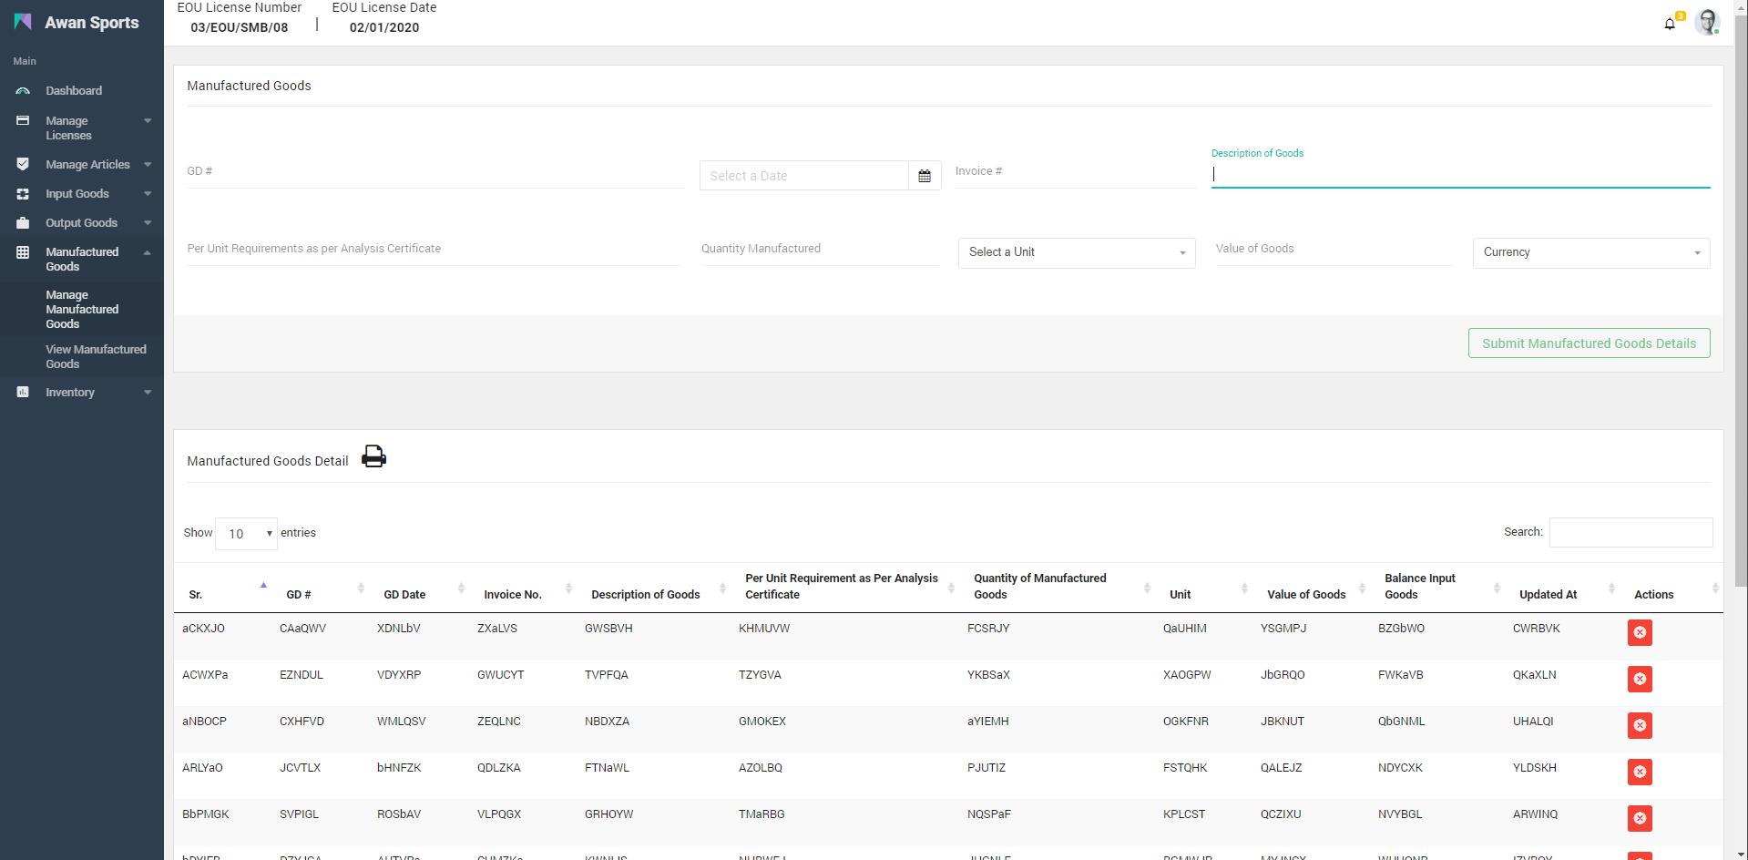Click the Inventory chart icon
The image size is (1748, 860).
[x=23, y=392]
